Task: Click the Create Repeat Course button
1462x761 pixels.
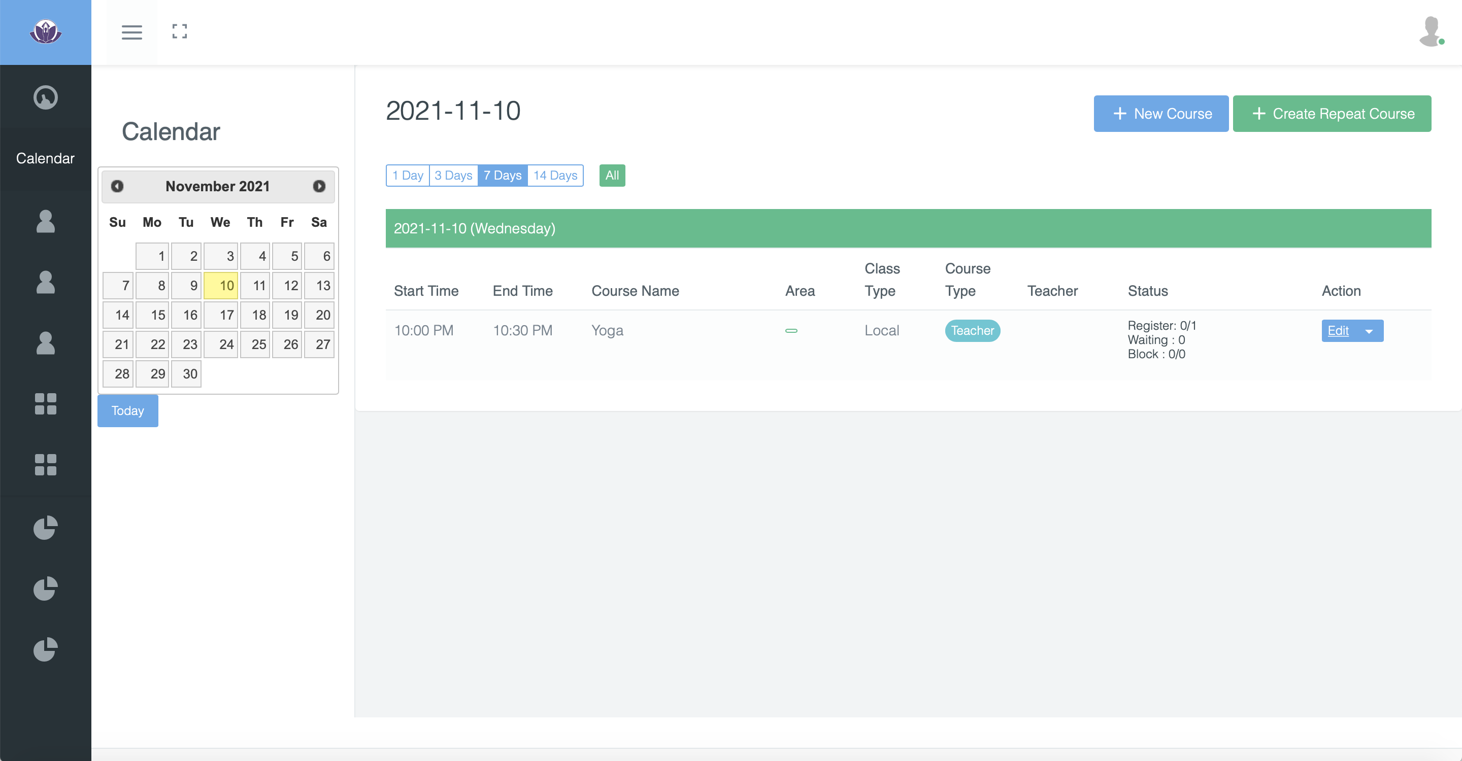Action: pos(1332,114)
